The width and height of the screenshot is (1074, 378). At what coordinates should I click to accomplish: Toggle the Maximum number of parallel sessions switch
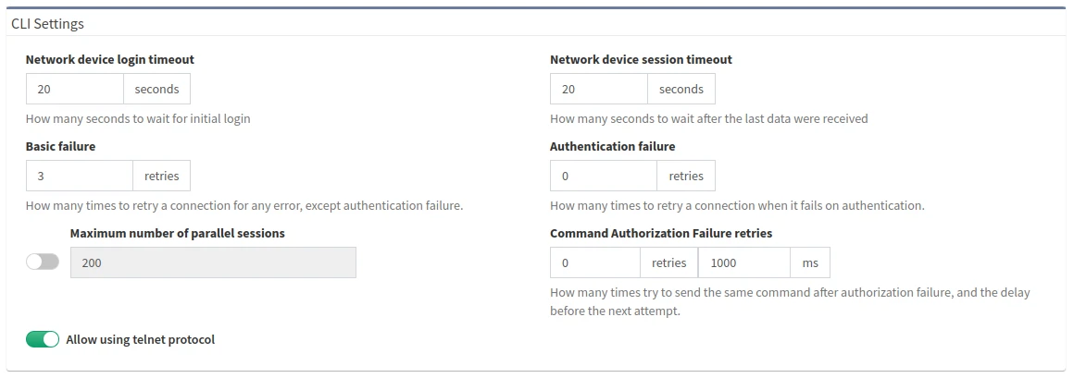[x=42, y=262]
